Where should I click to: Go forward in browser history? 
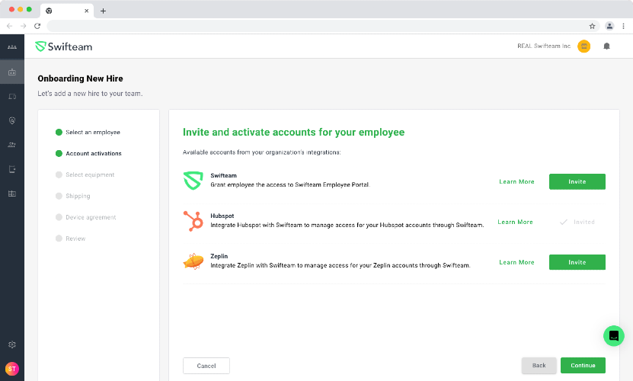[24, 26]
